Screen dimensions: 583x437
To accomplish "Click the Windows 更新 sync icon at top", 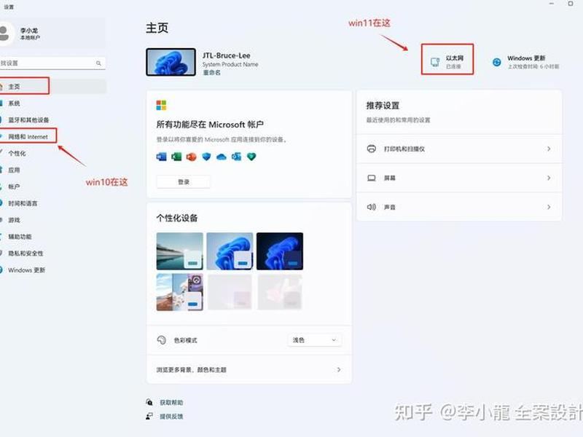I will coord(497,62).
